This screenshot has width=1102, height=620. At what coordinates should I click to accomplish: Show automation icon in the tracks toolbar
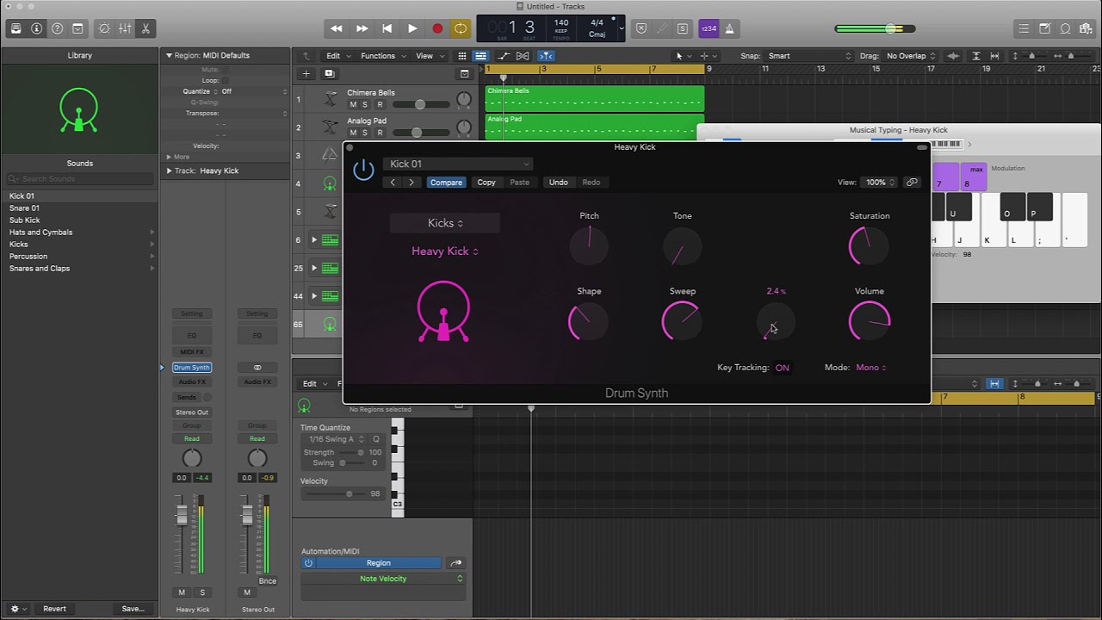[504, 56]
